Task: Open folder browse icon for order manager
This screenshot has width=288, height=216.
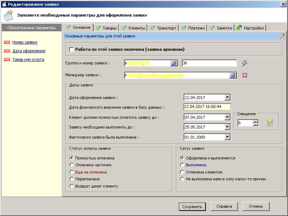Action: (233, 75)
